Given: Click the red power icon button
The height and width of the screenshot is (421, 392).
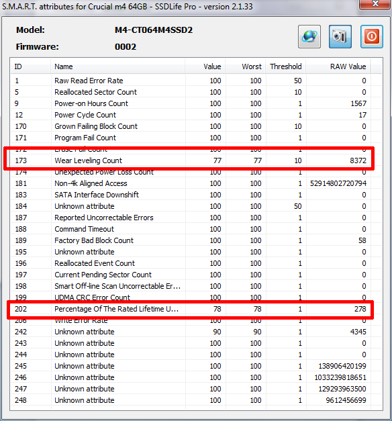Looking at the screenshot, I should 372,37.
